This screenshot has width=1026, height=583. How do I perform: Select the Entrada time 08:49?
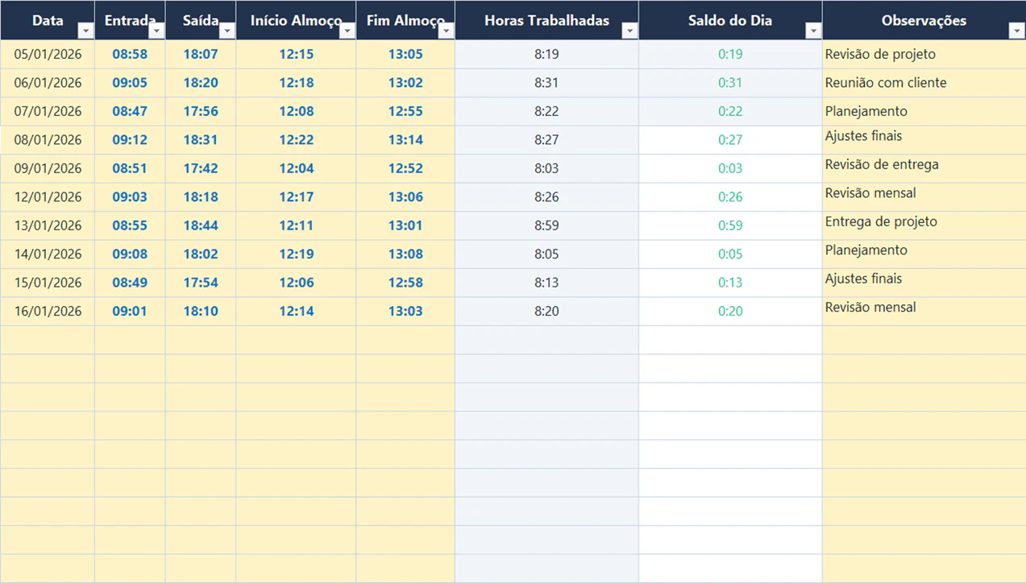pyautogui.click(x=130, y=283)
